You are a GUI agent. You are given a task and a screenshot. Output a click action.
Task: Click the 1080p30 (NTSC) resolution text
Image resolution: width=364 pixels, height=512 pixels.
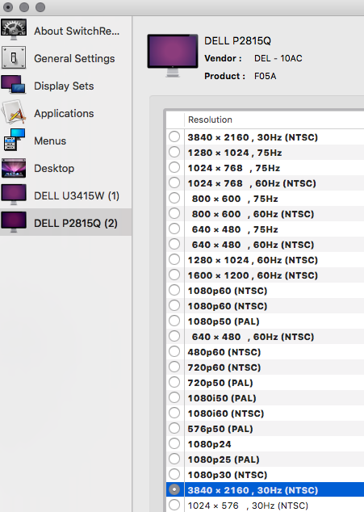pyautogui.click(x=228, y=475)
